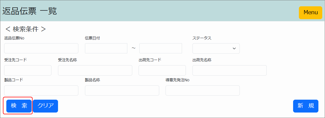Focus the 出荷先コード input field
The width and height of the screenshot is (325, 118).
162,70
